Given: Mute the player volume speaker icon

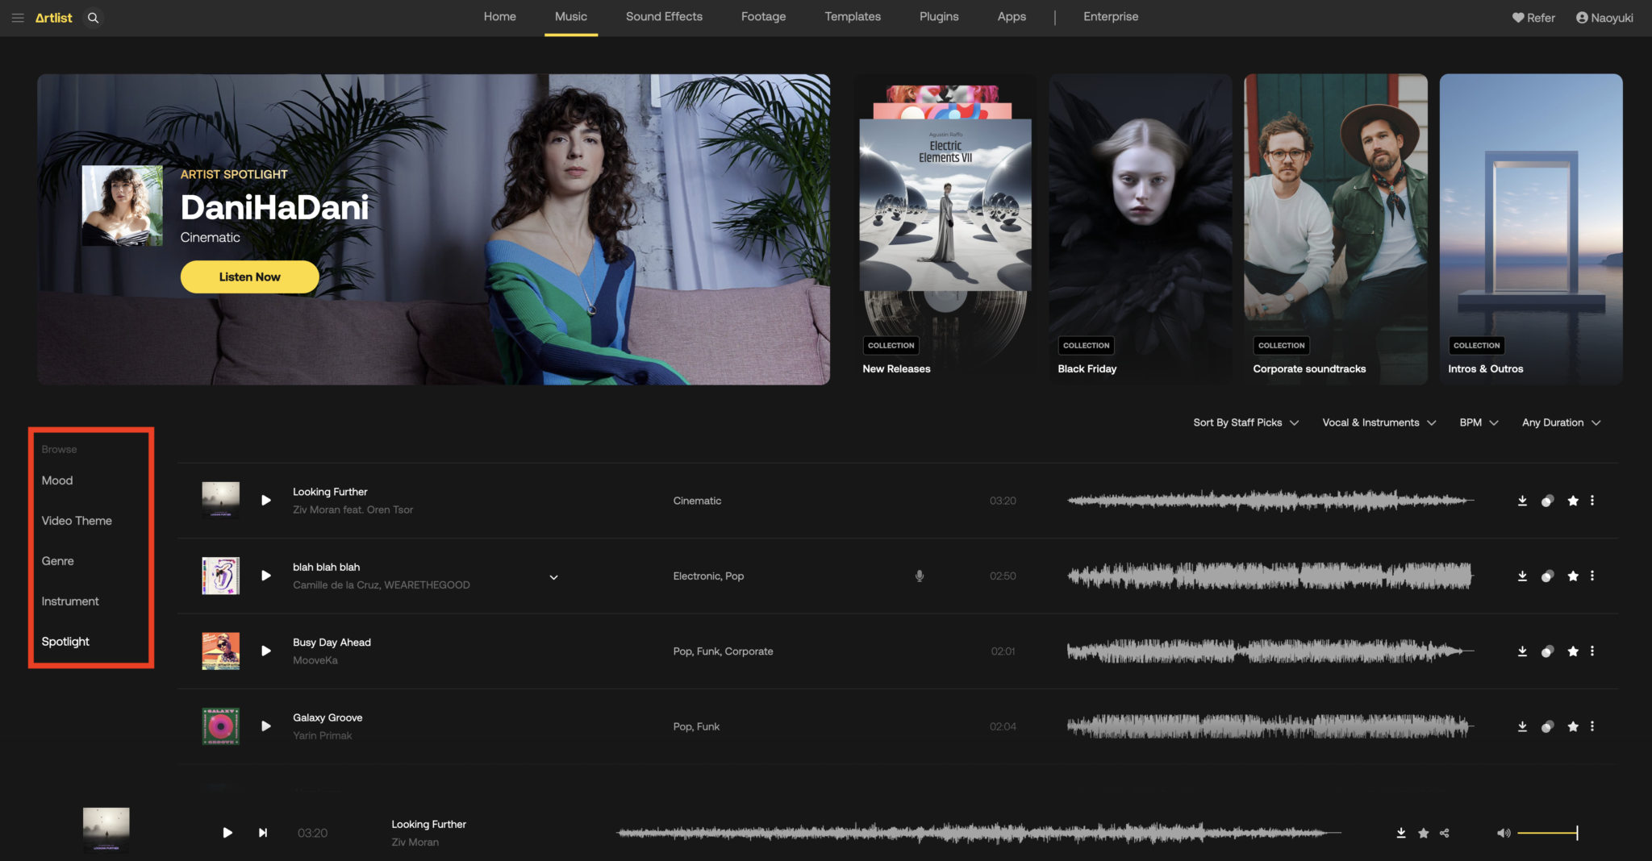Looking at the screenshot, I should 1504,833.
